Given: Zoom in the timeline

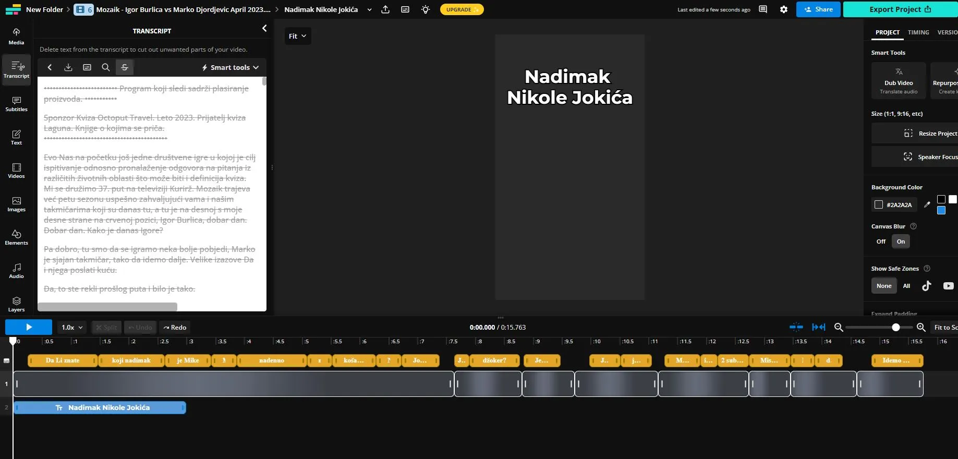Looking at the screenshot, I should 921,327.
